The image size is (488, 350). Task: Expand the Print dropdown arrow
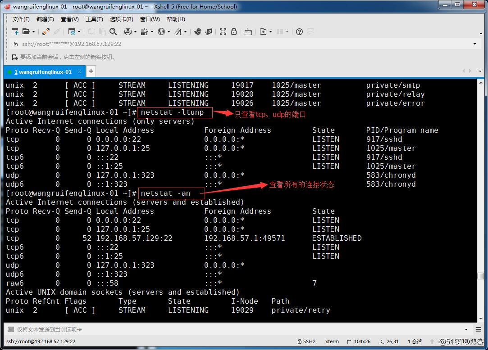[x=135, y=31]
